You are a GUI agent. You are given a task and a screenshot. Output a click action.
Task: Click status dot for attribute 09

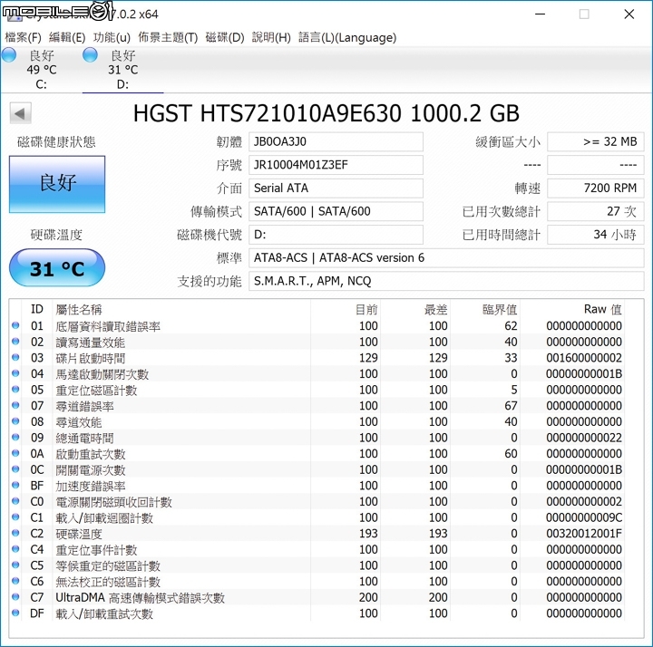(x=15, y=437)
